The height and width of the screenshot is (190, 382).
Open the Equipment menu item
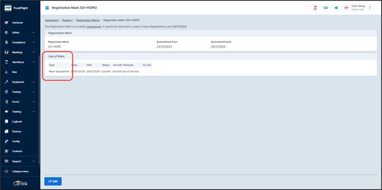click(x=17, y=82)
